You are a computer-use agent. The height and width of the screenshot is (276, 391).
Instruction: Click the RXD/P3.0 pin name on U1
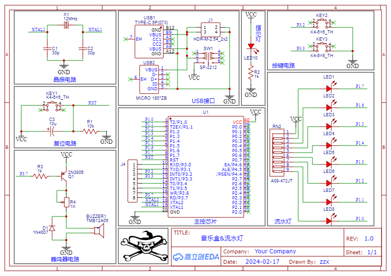coord(180,165)
